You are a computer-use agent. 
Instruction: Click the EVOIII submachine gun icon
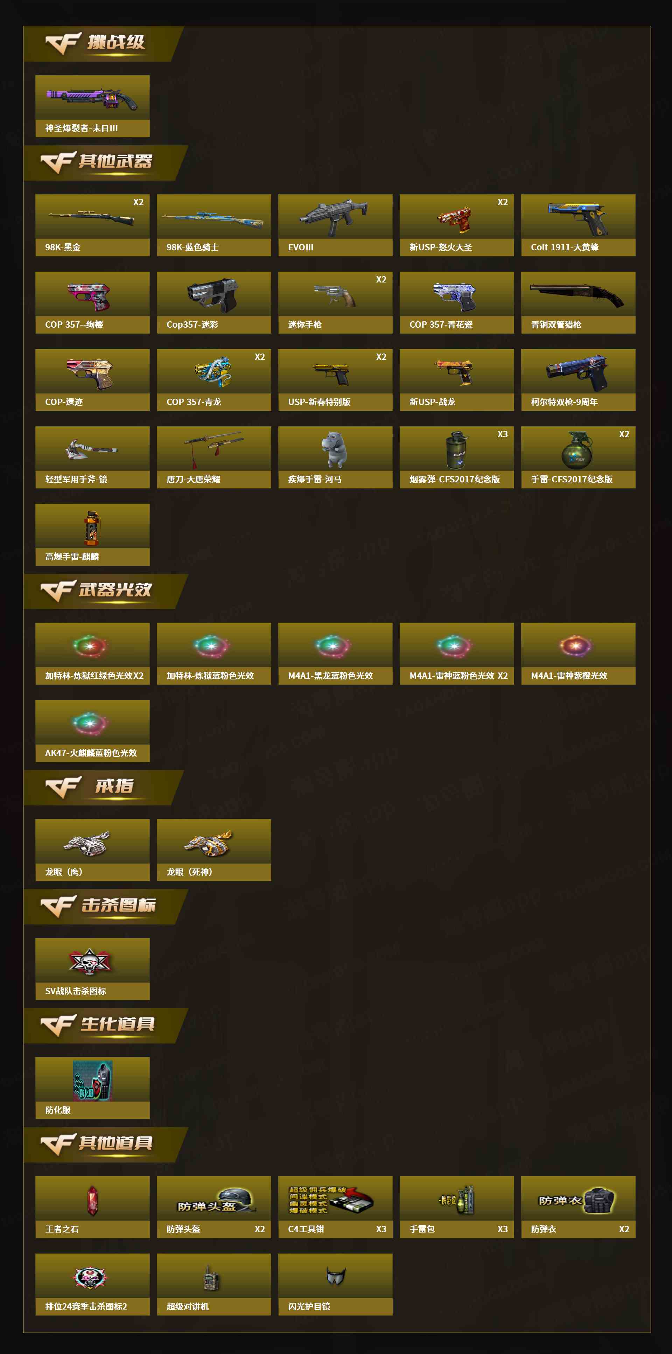tap(334, 217)
